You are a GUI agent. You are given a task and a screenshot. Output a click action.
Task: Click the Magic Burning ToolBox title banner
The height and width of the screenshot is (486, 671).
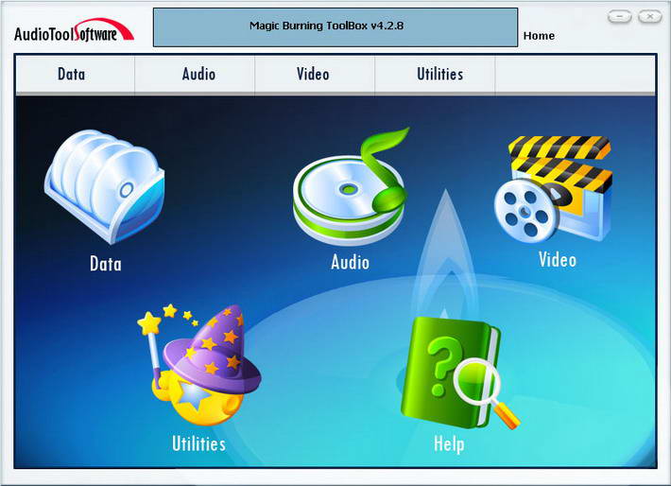pyautogui.click(x=335, y=27)
